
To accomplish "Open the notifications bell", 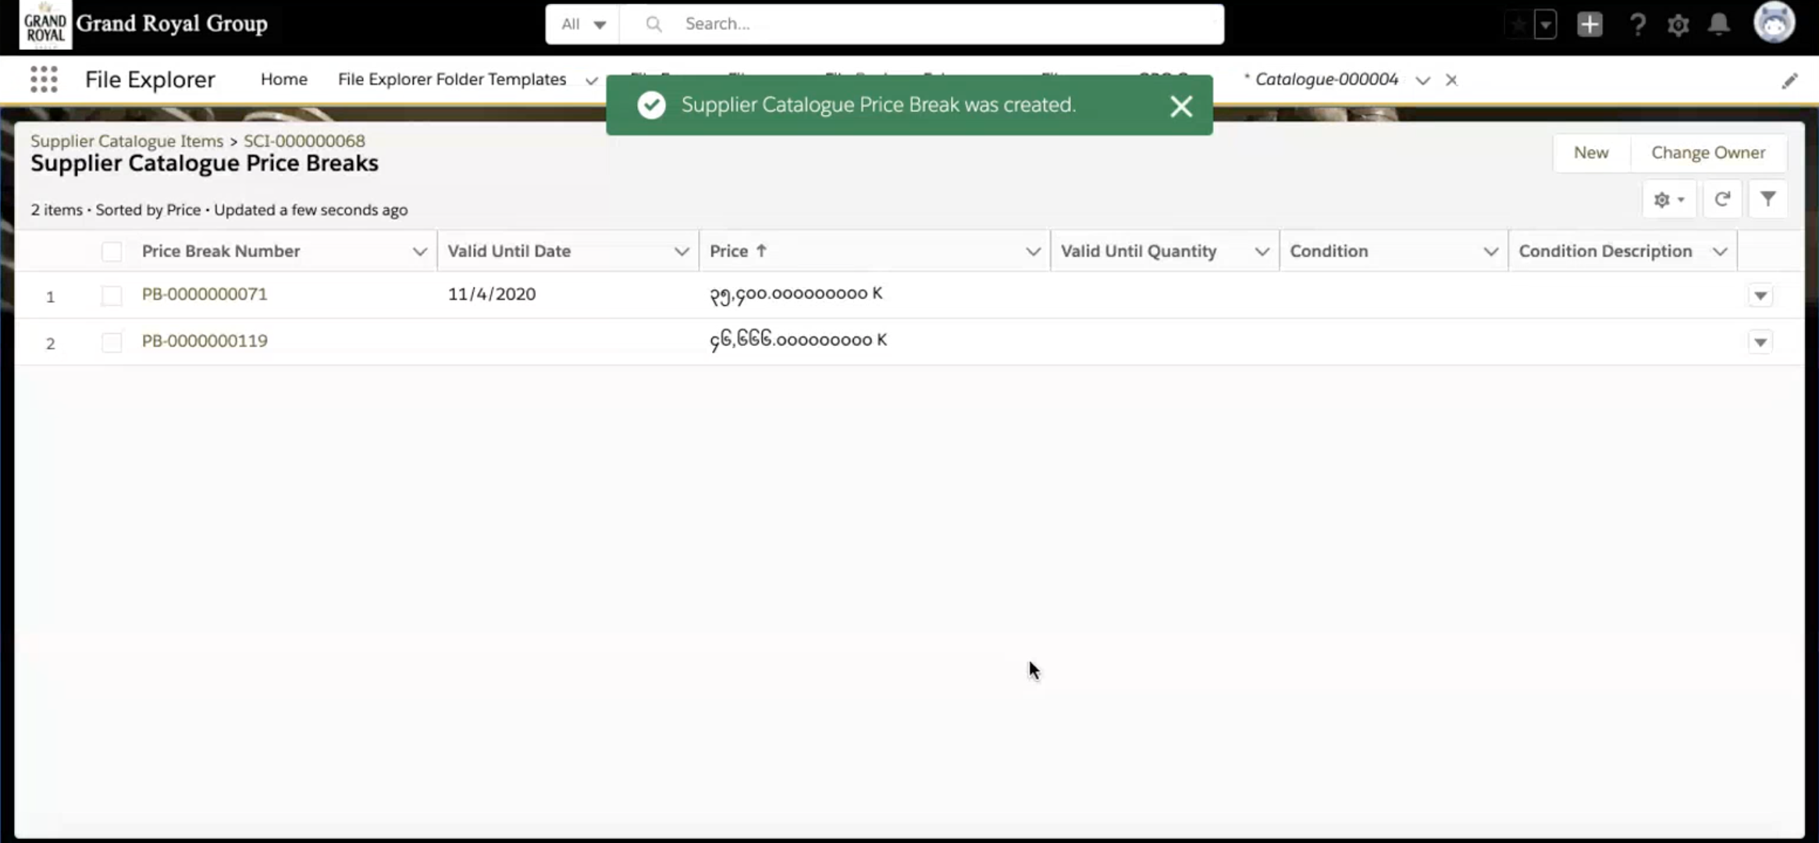I will [1718, 24].
